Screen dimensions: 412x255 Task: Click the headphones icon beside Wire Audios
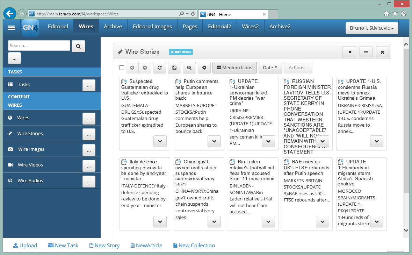[x=10, y=180]
